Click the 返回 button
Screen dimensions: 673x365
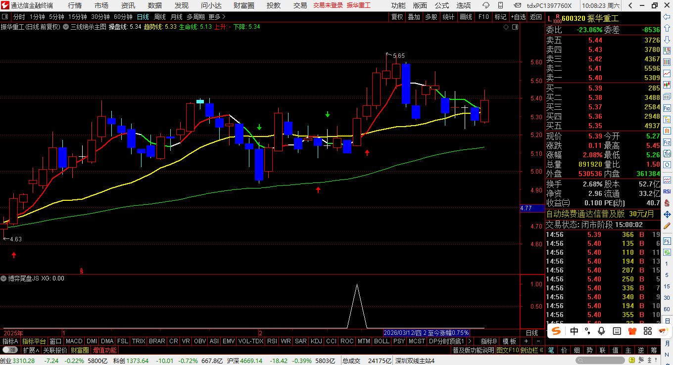click(x=536, y=17)
